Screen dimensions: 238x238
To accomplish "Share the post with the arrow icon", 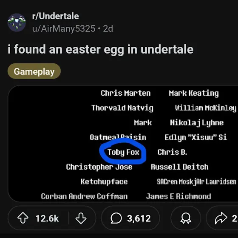I will (221, 218).
